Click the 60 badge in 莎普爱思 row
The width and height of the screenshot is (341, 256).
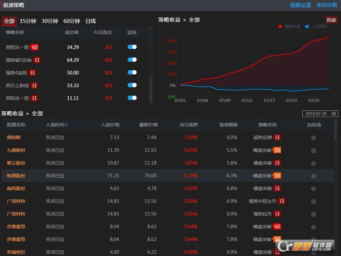[x=277, y=227]
